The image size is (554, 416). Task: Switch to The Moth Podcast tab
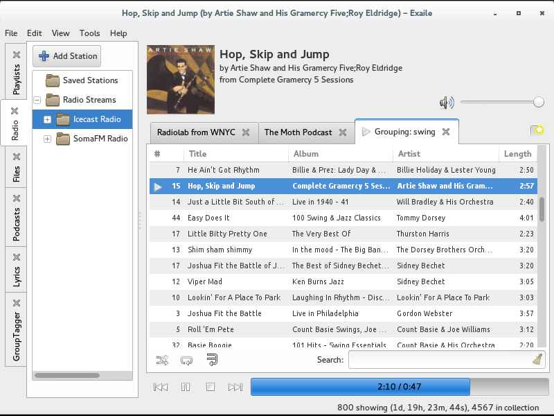coord(298,132)
